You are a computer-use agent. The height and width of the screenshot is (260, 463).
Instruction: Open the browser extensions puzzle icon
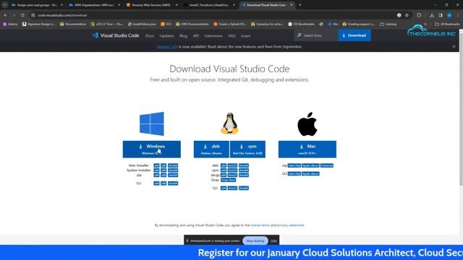(x=419, y=15)
